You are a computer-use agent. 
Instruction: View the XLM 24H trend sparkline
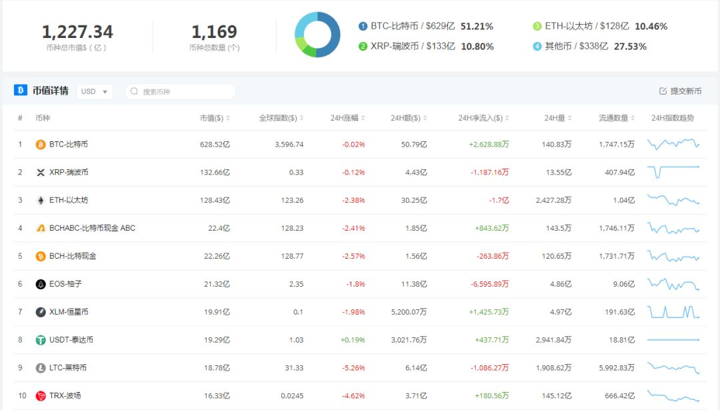point(673,312)
